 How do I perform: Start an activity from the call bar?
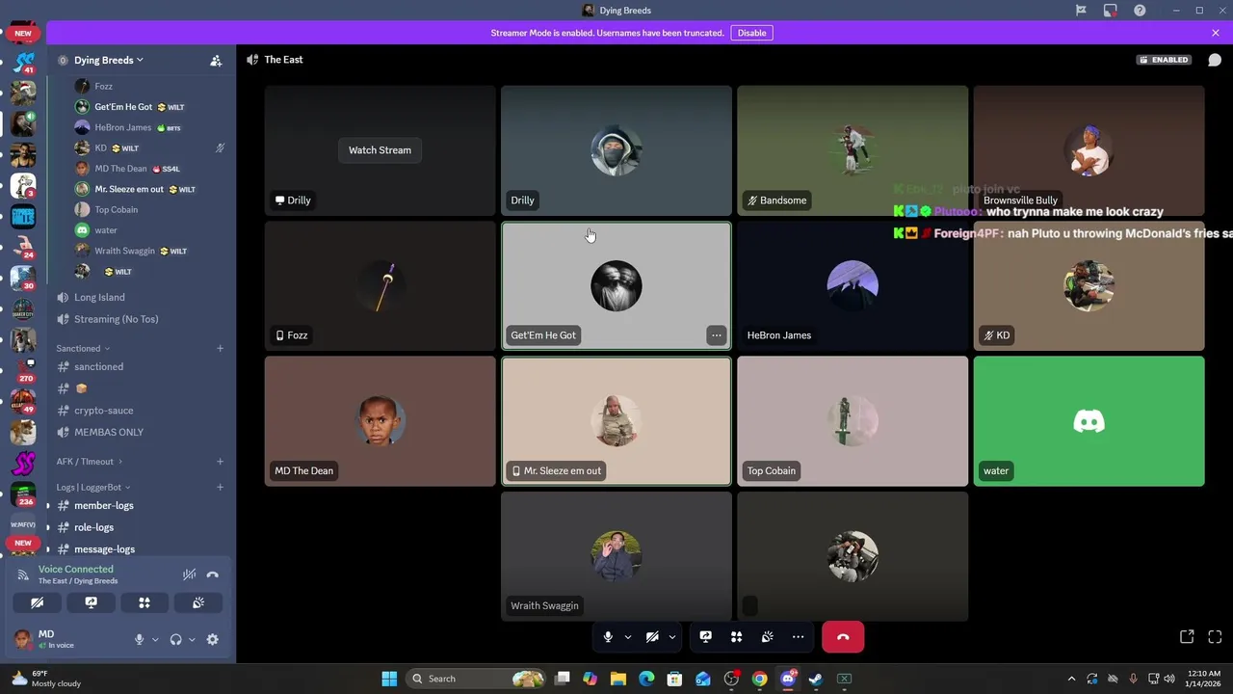point(736,637)
